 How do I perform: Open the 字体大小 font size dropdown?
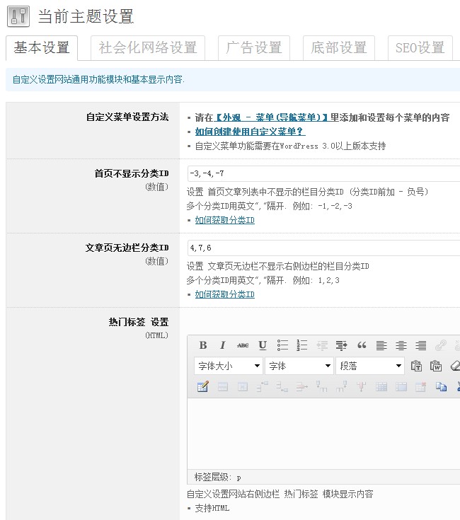[x=229, y=366]
